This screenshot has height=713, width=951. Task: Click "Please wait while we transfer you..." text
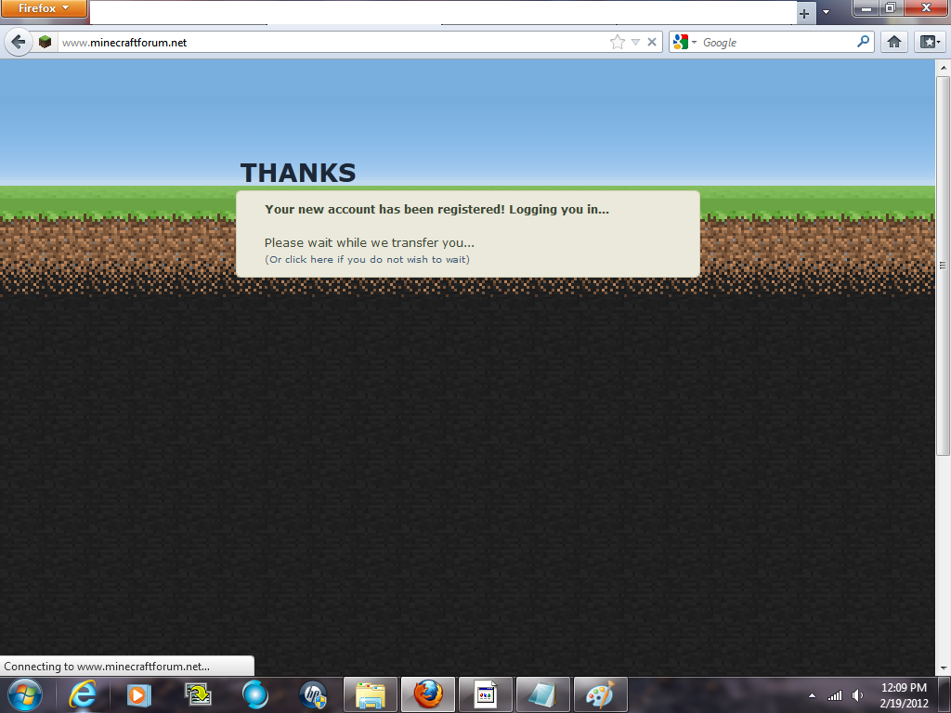(x=370, y=242)
